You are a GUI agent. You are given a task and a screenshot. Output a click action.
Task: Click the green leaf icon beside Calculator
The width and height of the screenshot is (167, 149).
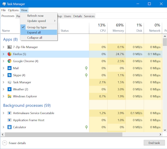coord(86,127)
